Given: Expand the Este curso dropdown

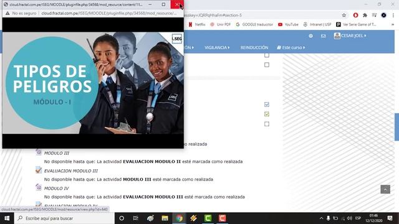Looking at the screenshot, I should coord(291,47).
